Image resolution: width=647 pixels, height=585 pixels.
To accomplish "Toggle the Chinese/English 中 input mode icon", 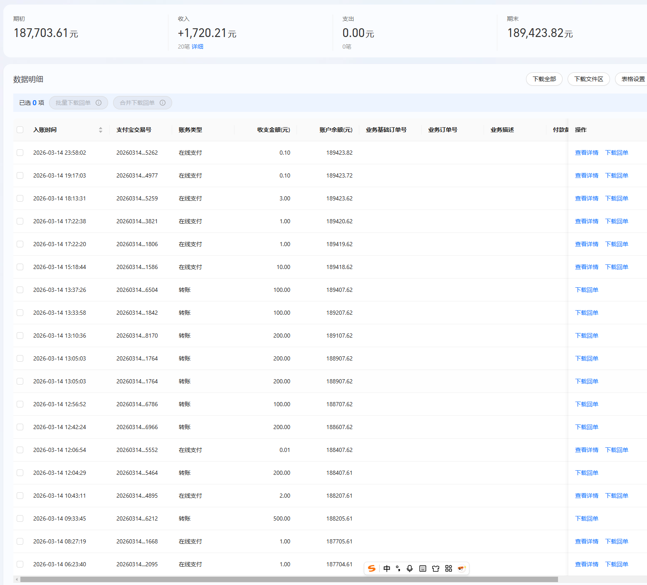I will (387, 568).
